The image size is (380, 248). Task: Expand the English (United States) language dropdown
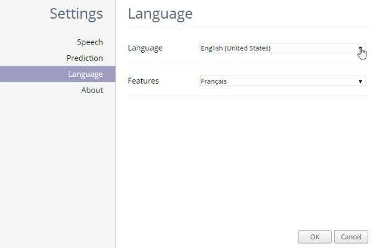[283, 48]
